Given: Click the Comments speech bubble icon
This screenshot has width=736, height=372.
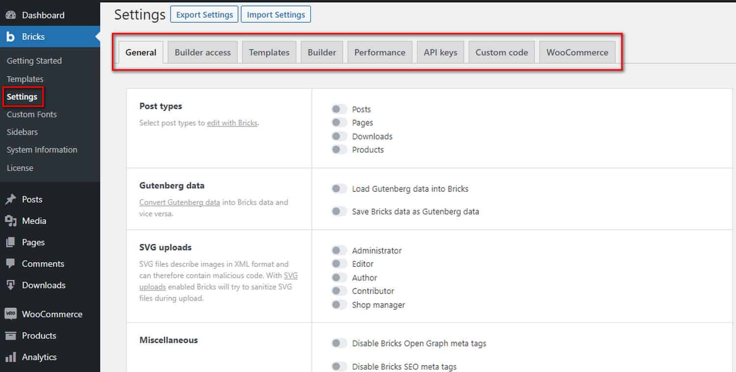Looking at the screenshot, I should pos(10,264).
